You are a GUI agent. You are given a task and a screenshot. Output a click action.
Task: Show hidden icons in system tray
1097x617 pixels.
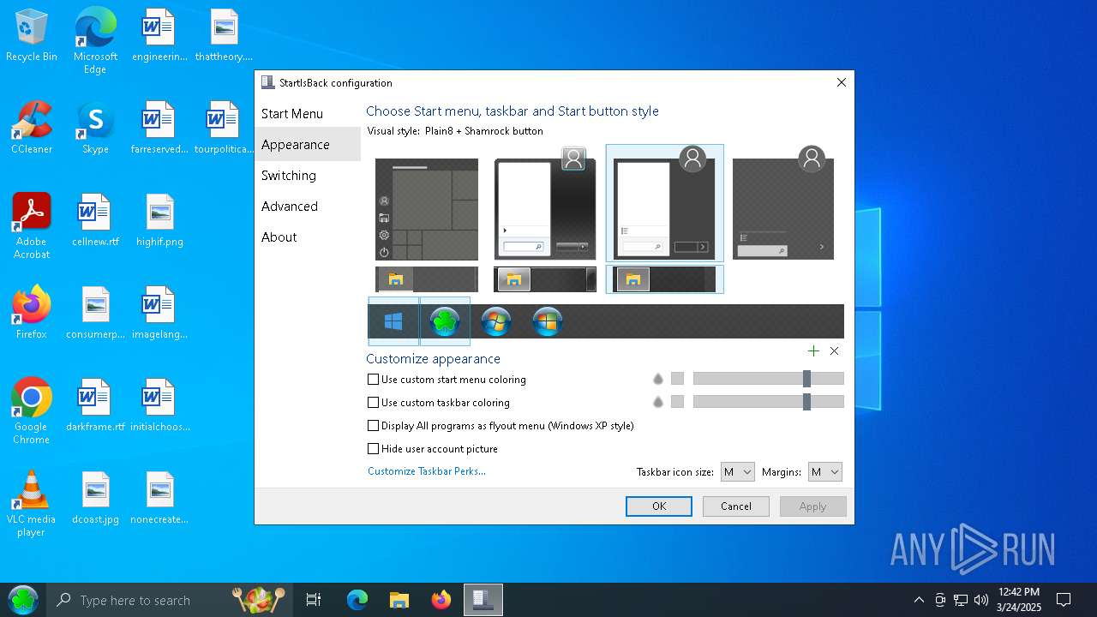[919, 600]
